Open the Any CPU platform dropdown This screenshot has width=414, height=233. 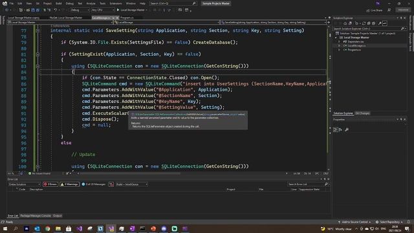[x=103, y=10]
